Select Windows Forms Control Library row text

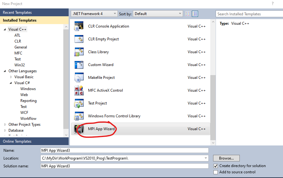(x=114, y=116)
